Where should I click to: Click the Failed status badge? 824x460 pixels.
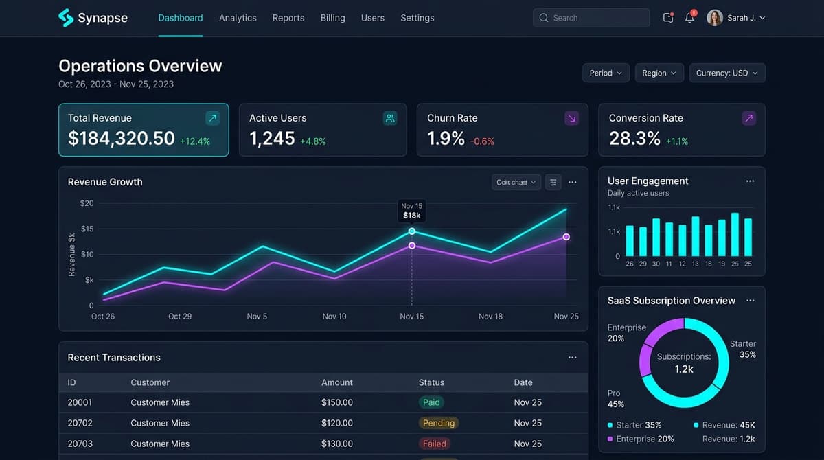[x=435, y=444]
